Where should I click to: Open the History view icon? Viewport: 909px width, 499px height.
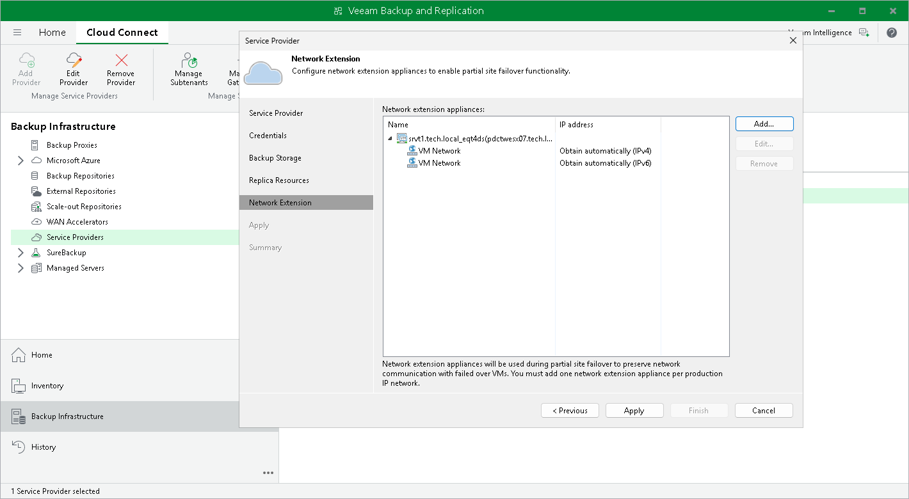pos(19,447)
